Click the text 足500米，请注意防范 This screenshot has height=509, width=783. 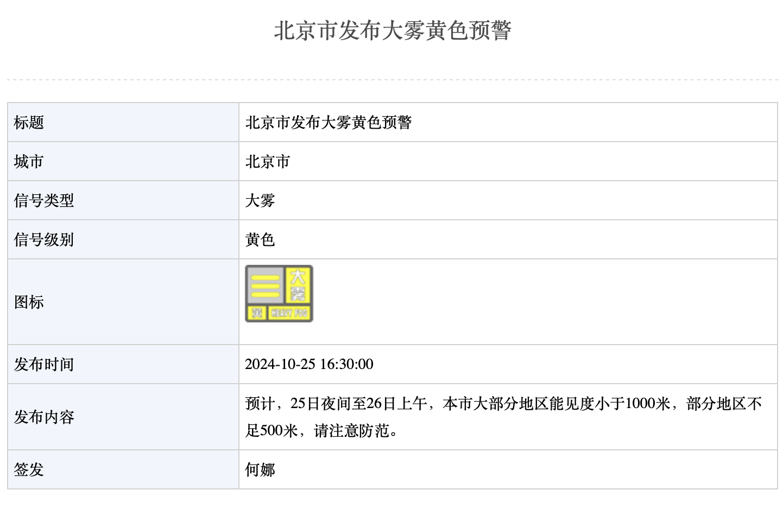pyautogui.click(x=321, y=431)
